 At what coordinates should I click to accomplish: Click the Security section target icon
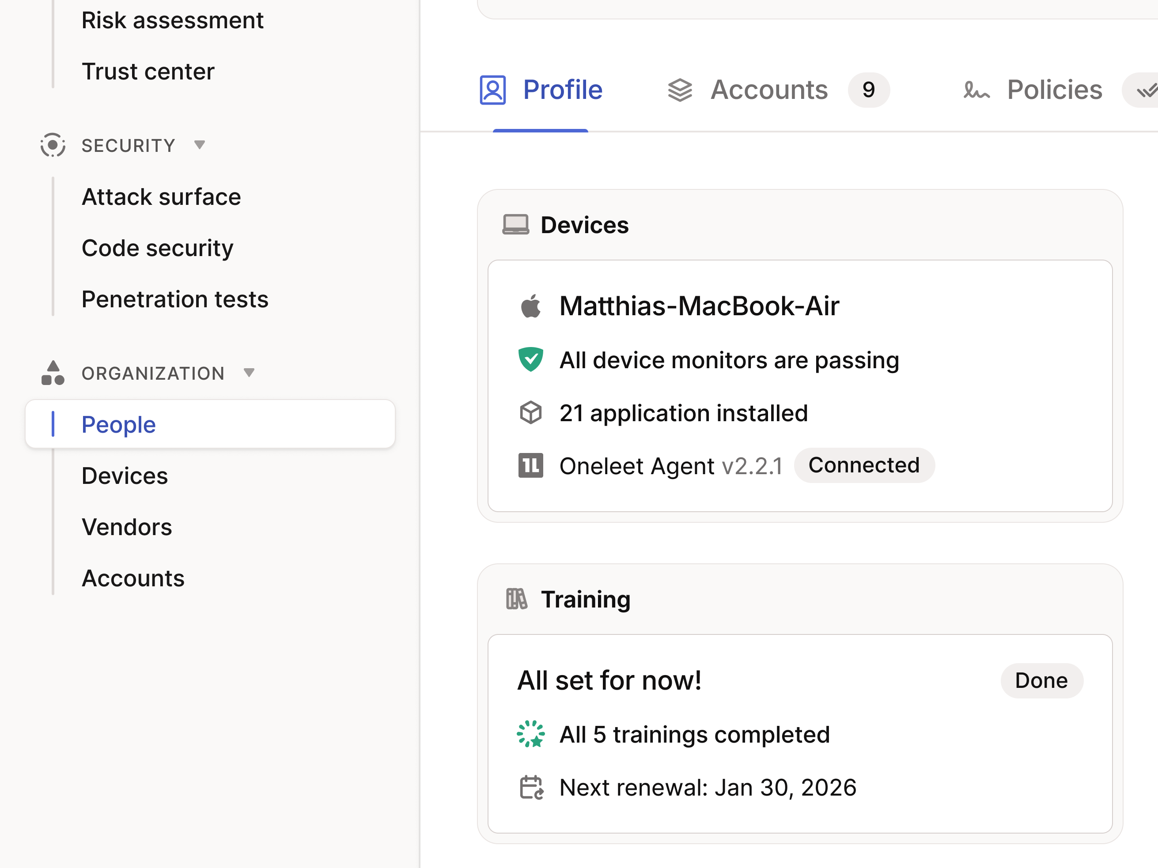(53, 145)
